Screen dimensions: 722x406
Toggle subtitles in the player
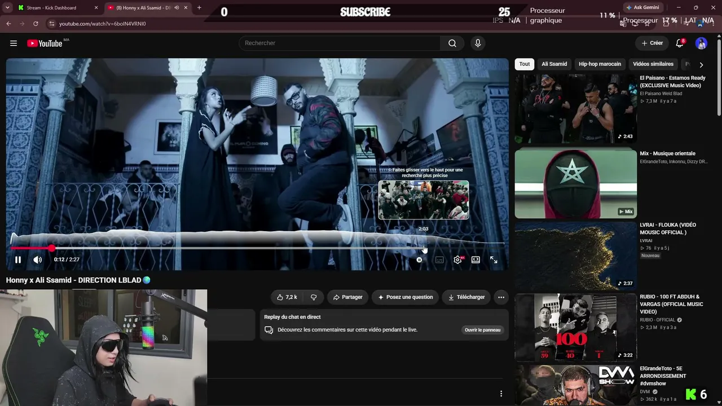[x=439, y=260]
